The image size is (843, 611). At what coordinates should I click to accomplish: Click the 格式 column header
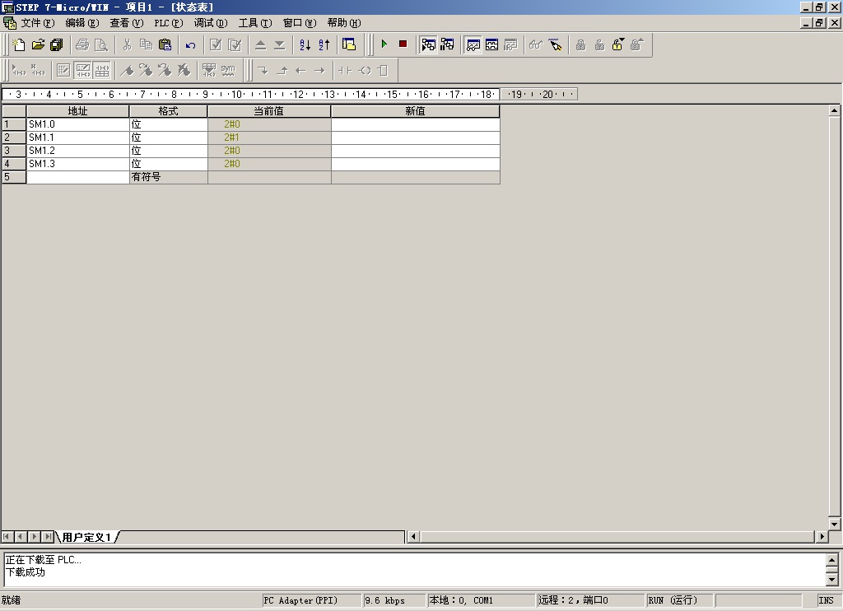click(x=168, y=111)
